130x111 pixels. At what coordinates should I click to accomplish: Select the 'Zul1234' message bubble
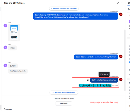click(x=13, y=66)
